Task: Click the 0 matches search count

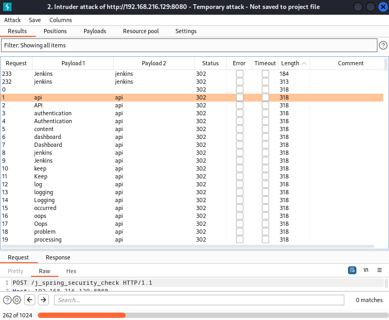Action: coord(369,300)
